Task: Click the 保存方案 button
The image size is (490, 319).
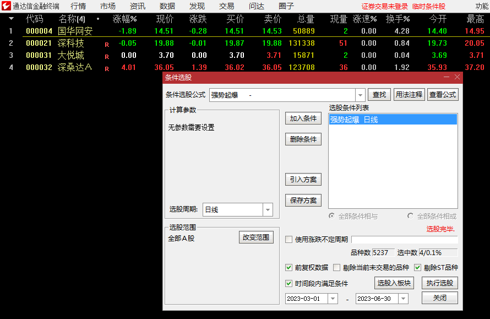Action: click(x=303, y=201)
